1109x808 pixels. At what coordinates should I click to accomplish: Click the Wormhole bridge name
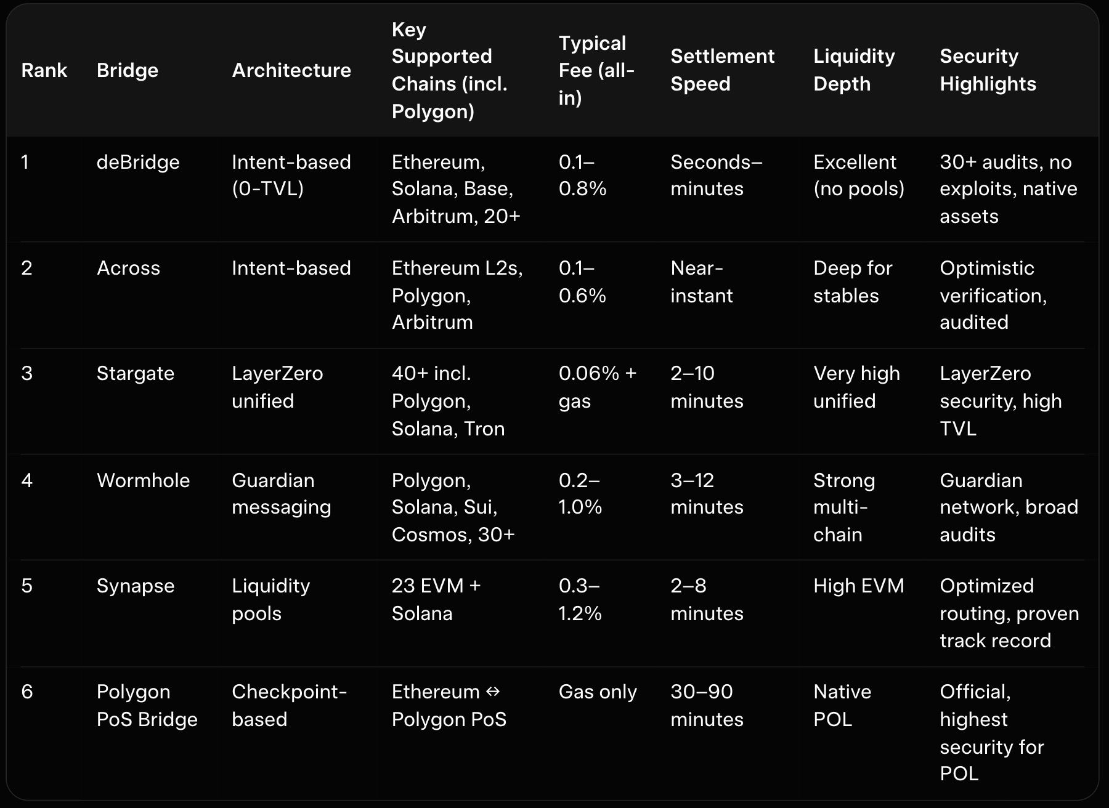point(143,480)
